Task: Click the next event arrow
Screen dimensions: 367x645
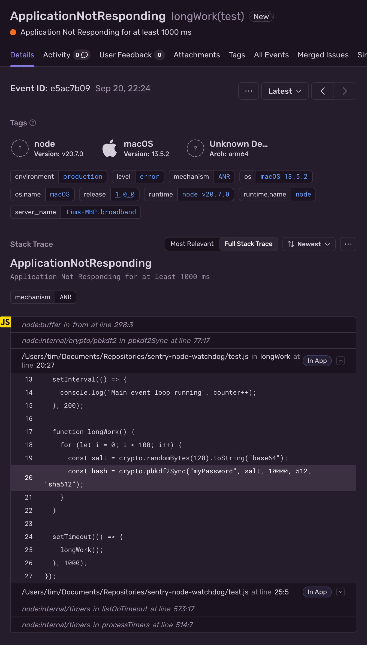Action: coord(345,91)
